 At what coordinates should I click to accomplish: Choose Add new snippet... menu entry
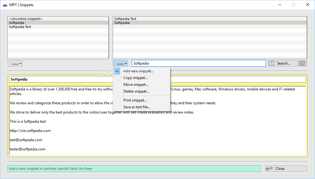[x=142, y=71]
